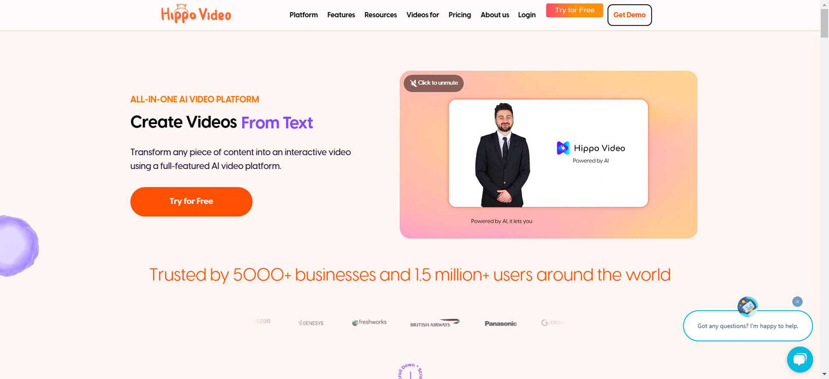This screenshot has width=829, height=379.
Task: Click the British Airways logo
Action: [x=435, y=323]
